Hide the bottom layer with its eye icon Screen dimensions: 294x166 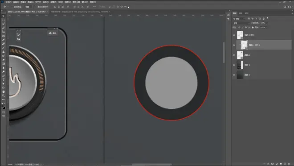(234, 75)
